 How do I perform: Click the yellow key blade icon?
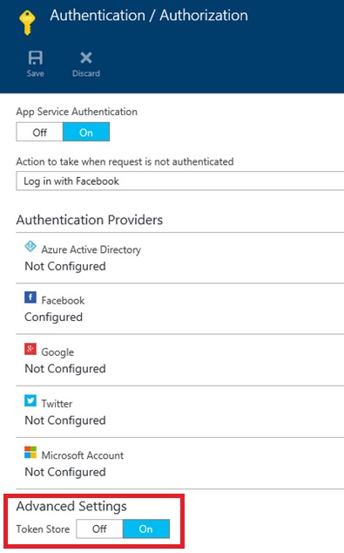pos(27,23)
